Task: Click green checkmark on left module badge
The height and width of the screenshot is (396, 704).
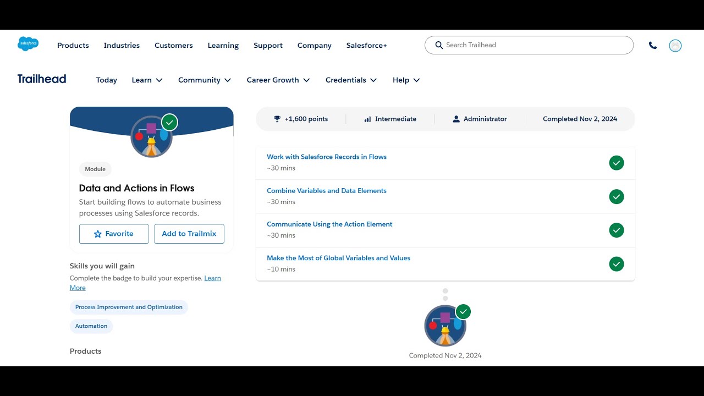Action: (x=170, y=122)
